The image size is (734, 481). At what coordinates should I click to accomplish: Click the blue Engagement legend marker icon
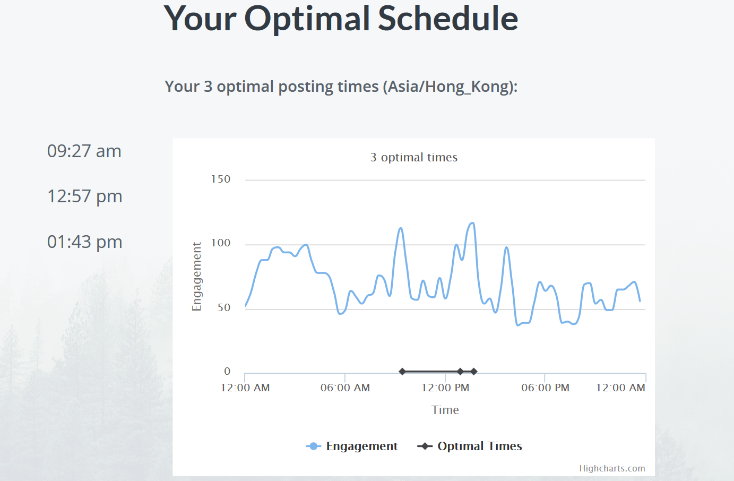point(314,446)
